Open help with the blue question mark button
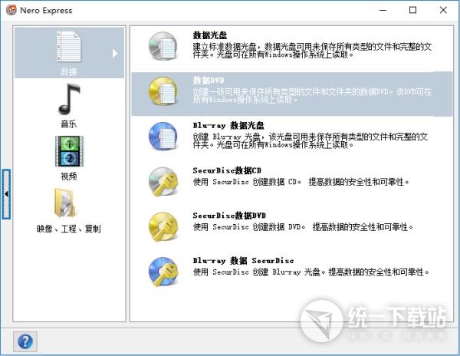 click(25, 340)
